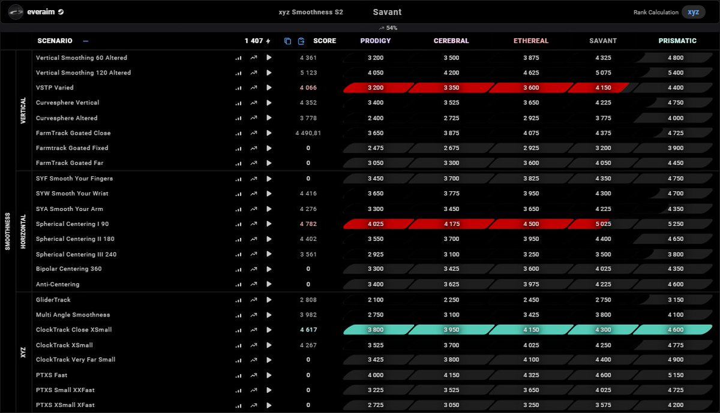Screen dimensions: 720x413
Task: Click the 4 490,81 FarmTrack Goated Close score
Action: pyautogui.click(x=308, y=133)
